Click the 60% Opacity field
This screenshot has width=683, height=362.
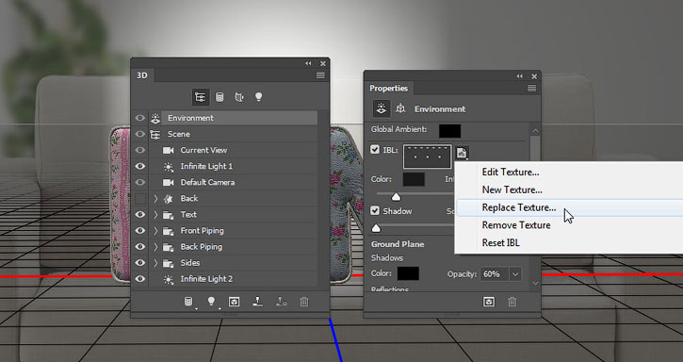[495, 274]
